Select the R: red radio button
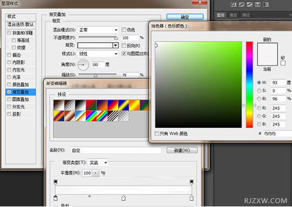Viewport: 292px width, 207px height. coord(259,108)
